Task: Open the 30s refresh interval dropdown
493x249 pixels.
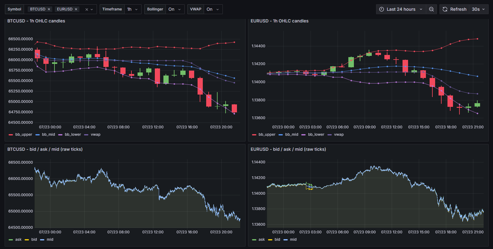Action: click(x=479, y=9)
